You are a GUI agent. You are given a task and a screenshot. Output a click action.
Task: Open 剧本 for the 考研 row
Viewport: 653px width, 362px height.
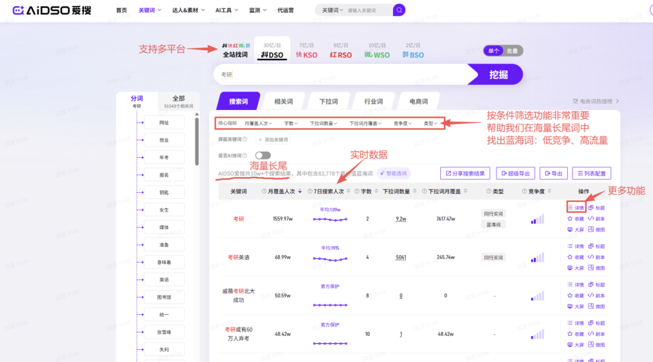coord(596,218)
